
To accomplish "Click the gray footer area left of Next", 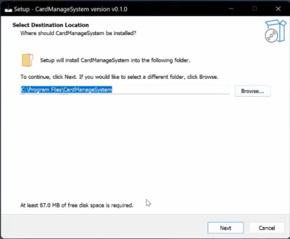I will coord(103,227).
